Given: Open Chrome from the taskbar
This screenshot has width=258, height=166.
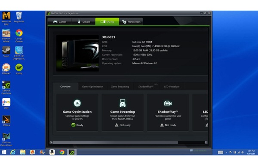Looking at the screenshot, I should (x=62, y=152).
